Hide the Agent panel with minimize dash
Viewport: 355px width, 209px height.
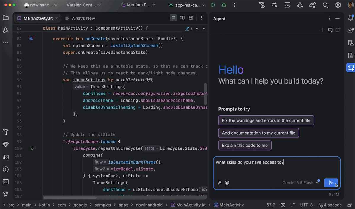pyautogui.click(x=337, y=19)
